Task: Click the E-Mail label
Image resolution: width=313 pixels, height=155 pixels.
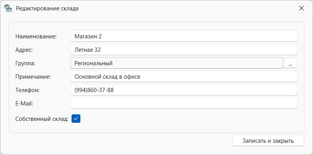Action: click(24, 104)
